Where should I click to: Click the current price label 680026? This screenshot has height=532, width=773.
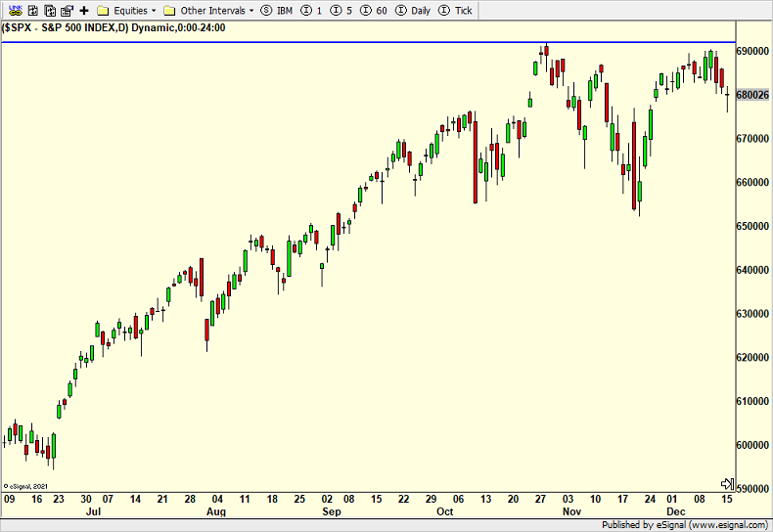point(751,95)
